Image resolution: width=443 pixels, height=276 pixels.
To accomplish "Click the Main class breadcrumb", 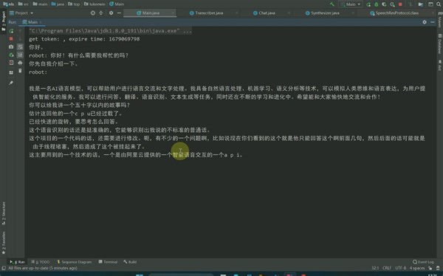I will click(117, 4).
